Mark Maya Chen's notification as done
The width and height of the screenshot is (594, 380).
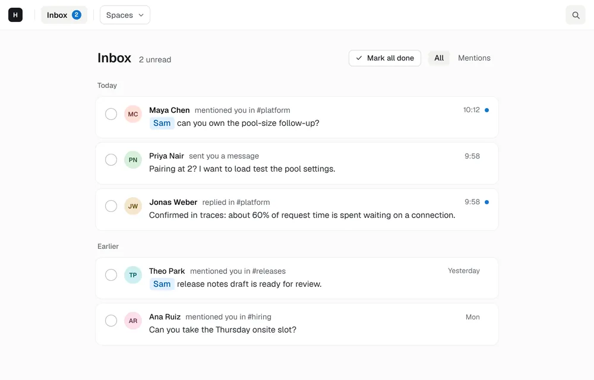click(111, 114)
